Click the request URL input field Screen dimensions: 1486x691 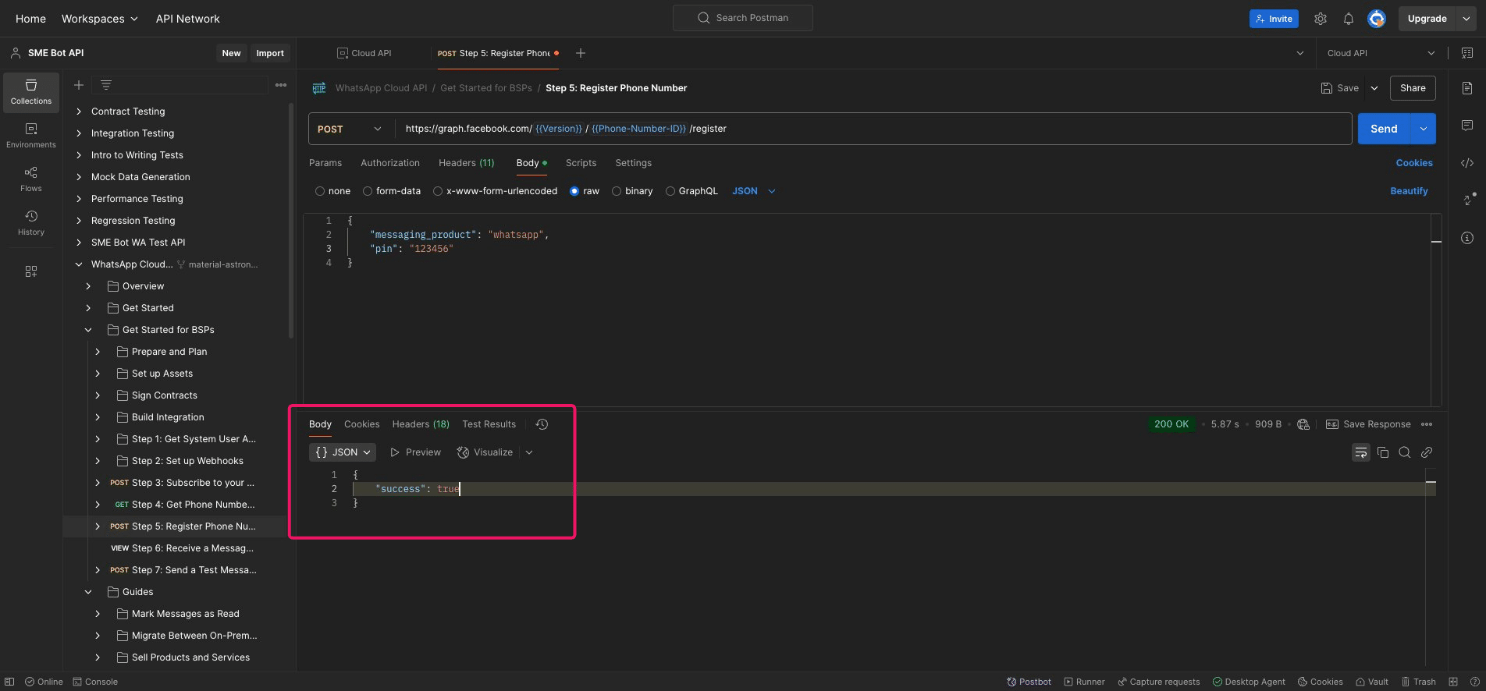pos(873,129)
